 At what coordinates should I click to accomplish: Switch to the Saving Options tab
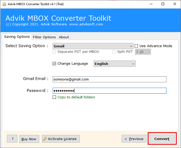17,37
